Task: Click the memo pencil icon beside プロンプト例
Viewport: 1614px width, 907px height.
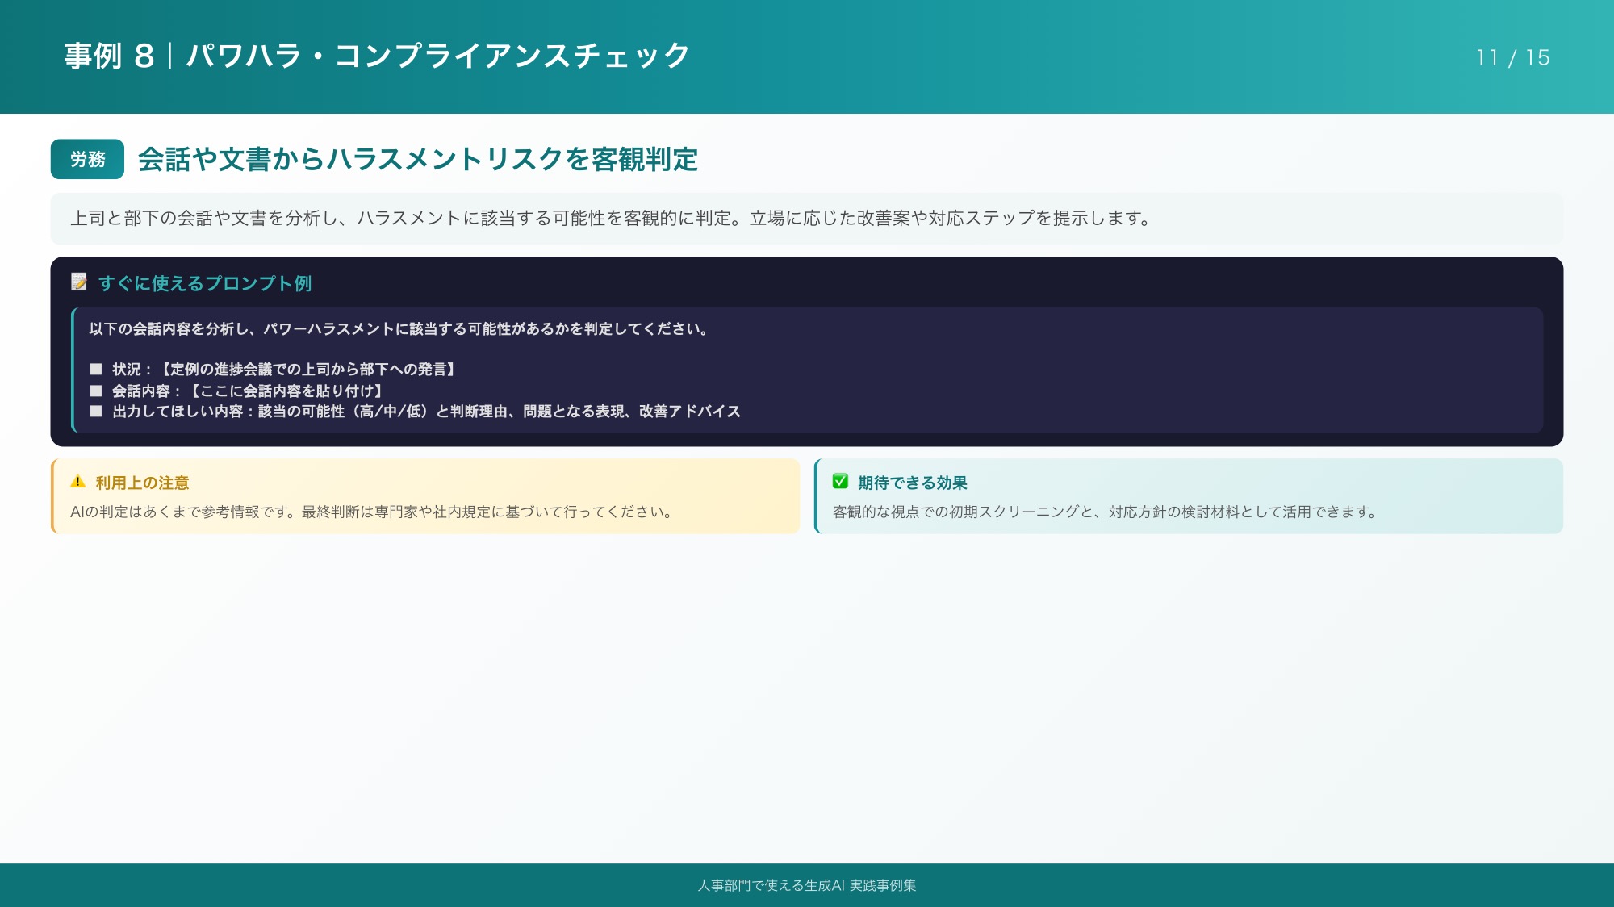Action: pyautogui.click(x=79, y=282)
